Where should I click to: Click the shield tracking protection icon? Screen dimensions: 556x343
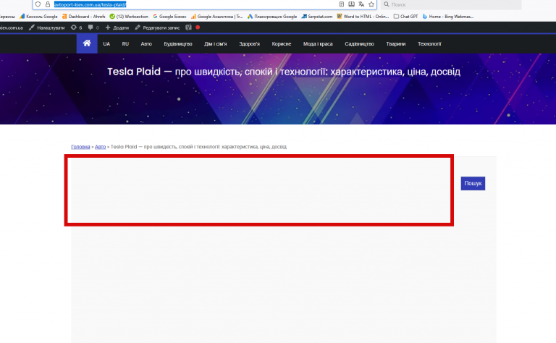(38, 4)
